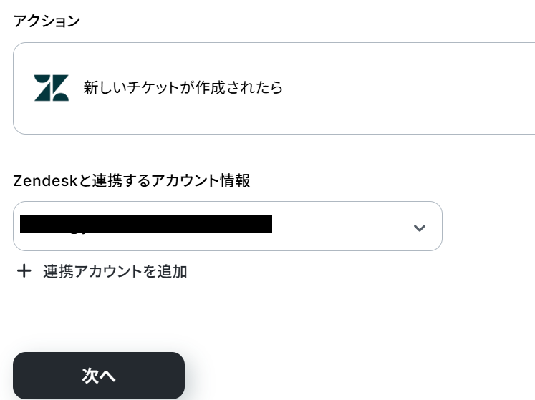
Task: Click the Zendesk icon in the action card
Action: point(52,88)
